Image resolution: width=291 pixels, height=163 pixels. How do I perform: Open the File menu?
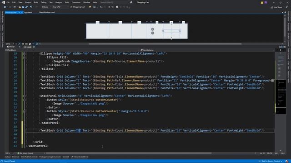click(8, 2)
